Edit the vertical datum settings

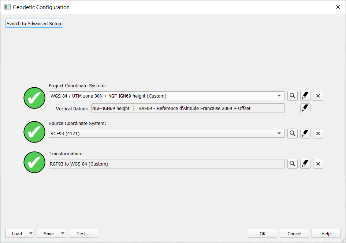(x=305, y=109)
